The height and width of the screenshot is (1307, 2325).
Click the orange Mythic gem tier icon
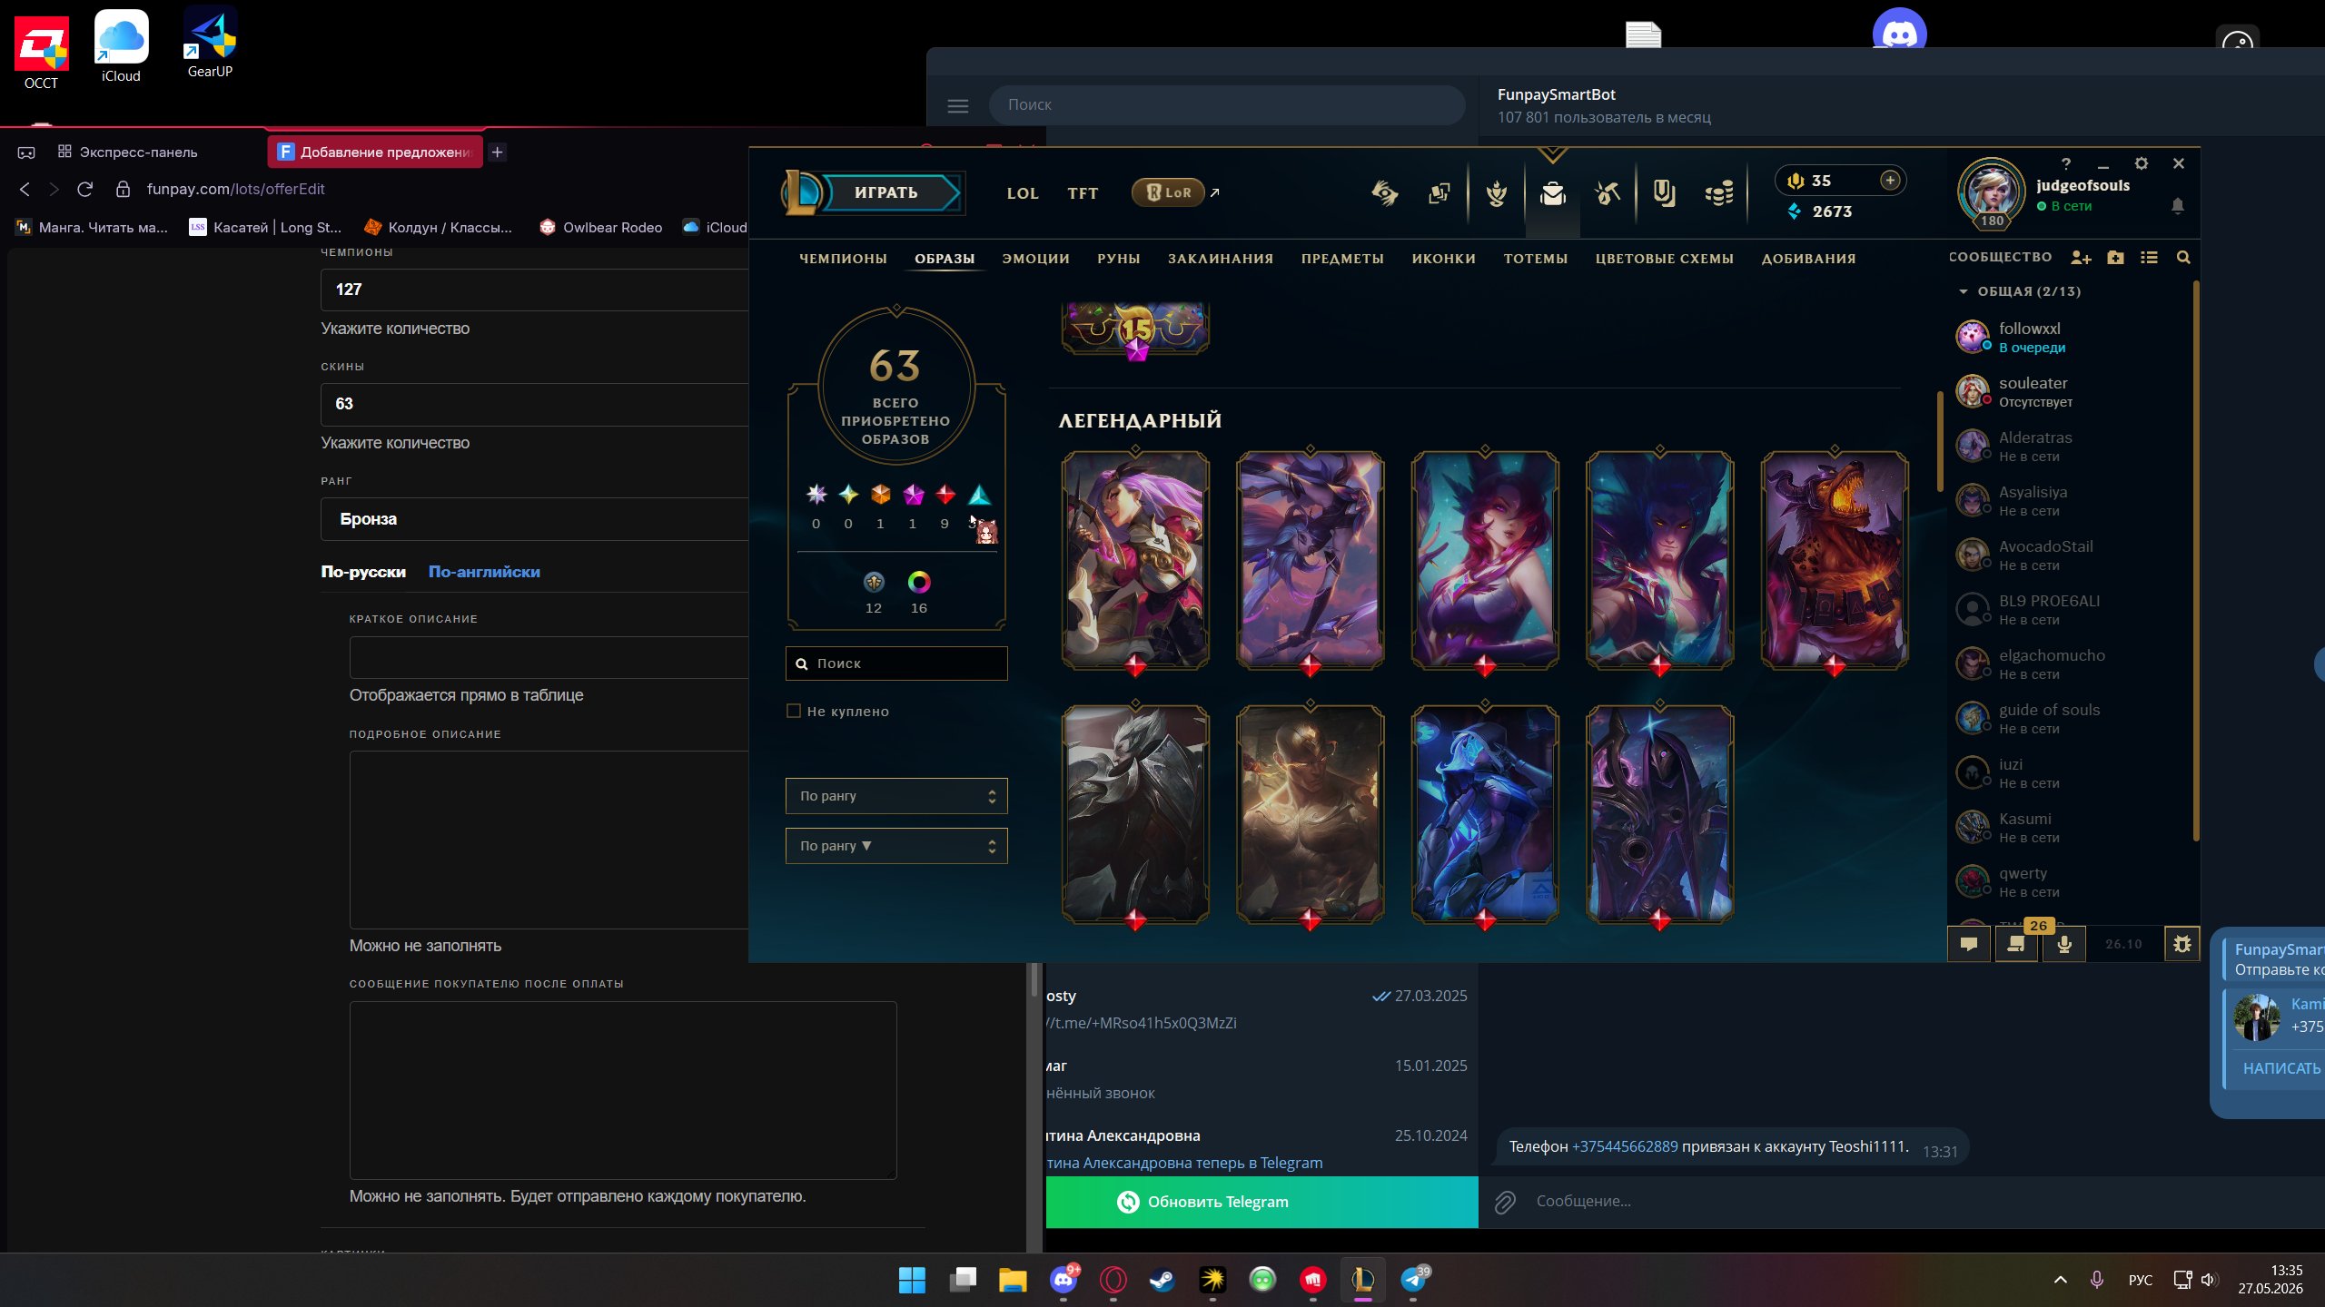click(x=880, y=495)
